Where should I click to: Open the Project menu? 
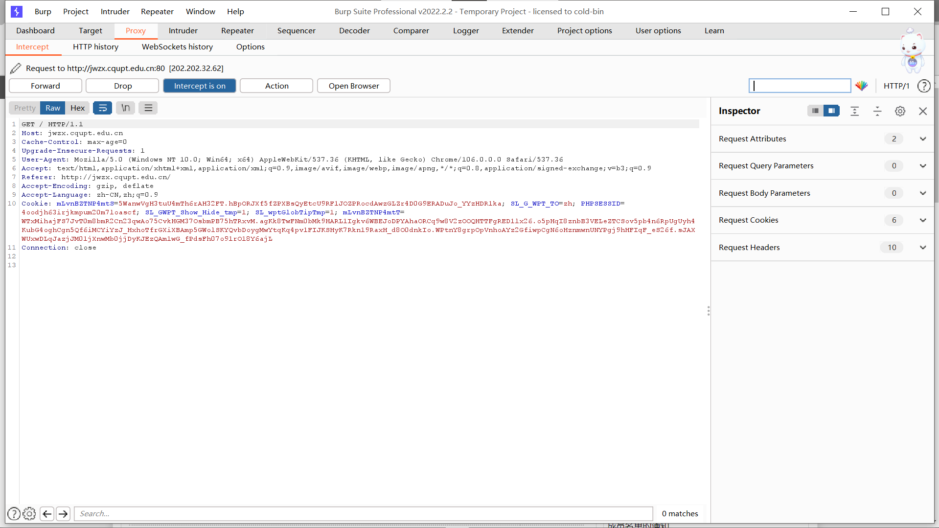pos(76,11)
